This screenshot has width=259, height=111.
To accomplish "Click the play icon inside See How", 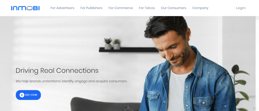I will pyautogui.click(x=22, y=95).
